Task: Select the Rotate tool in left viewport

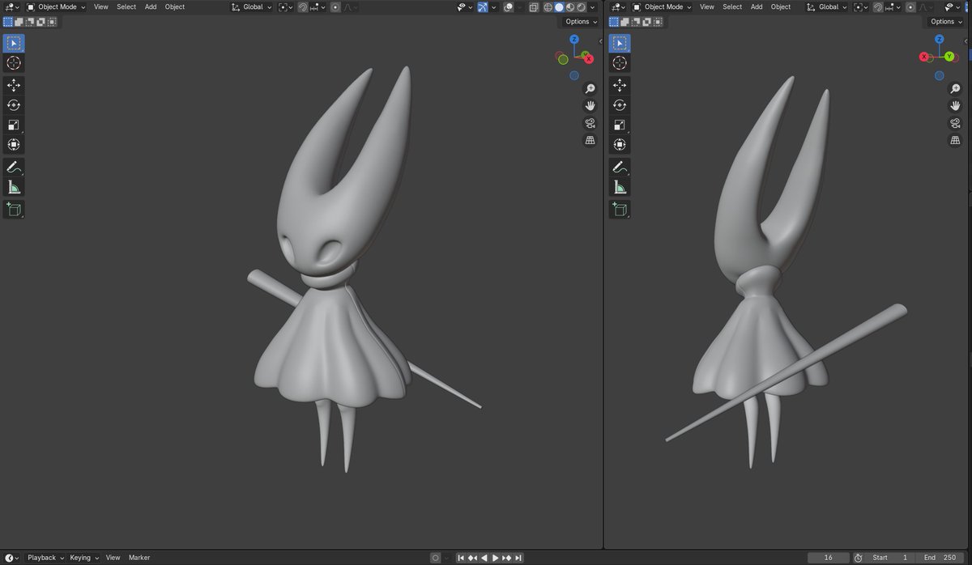Action: pos(14,104)
